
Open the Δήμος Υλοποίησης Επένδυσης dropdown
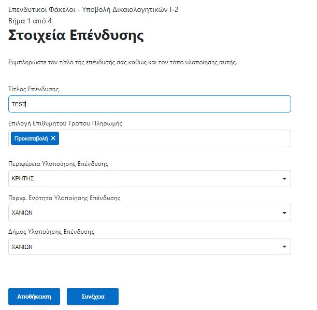[150, 247]
